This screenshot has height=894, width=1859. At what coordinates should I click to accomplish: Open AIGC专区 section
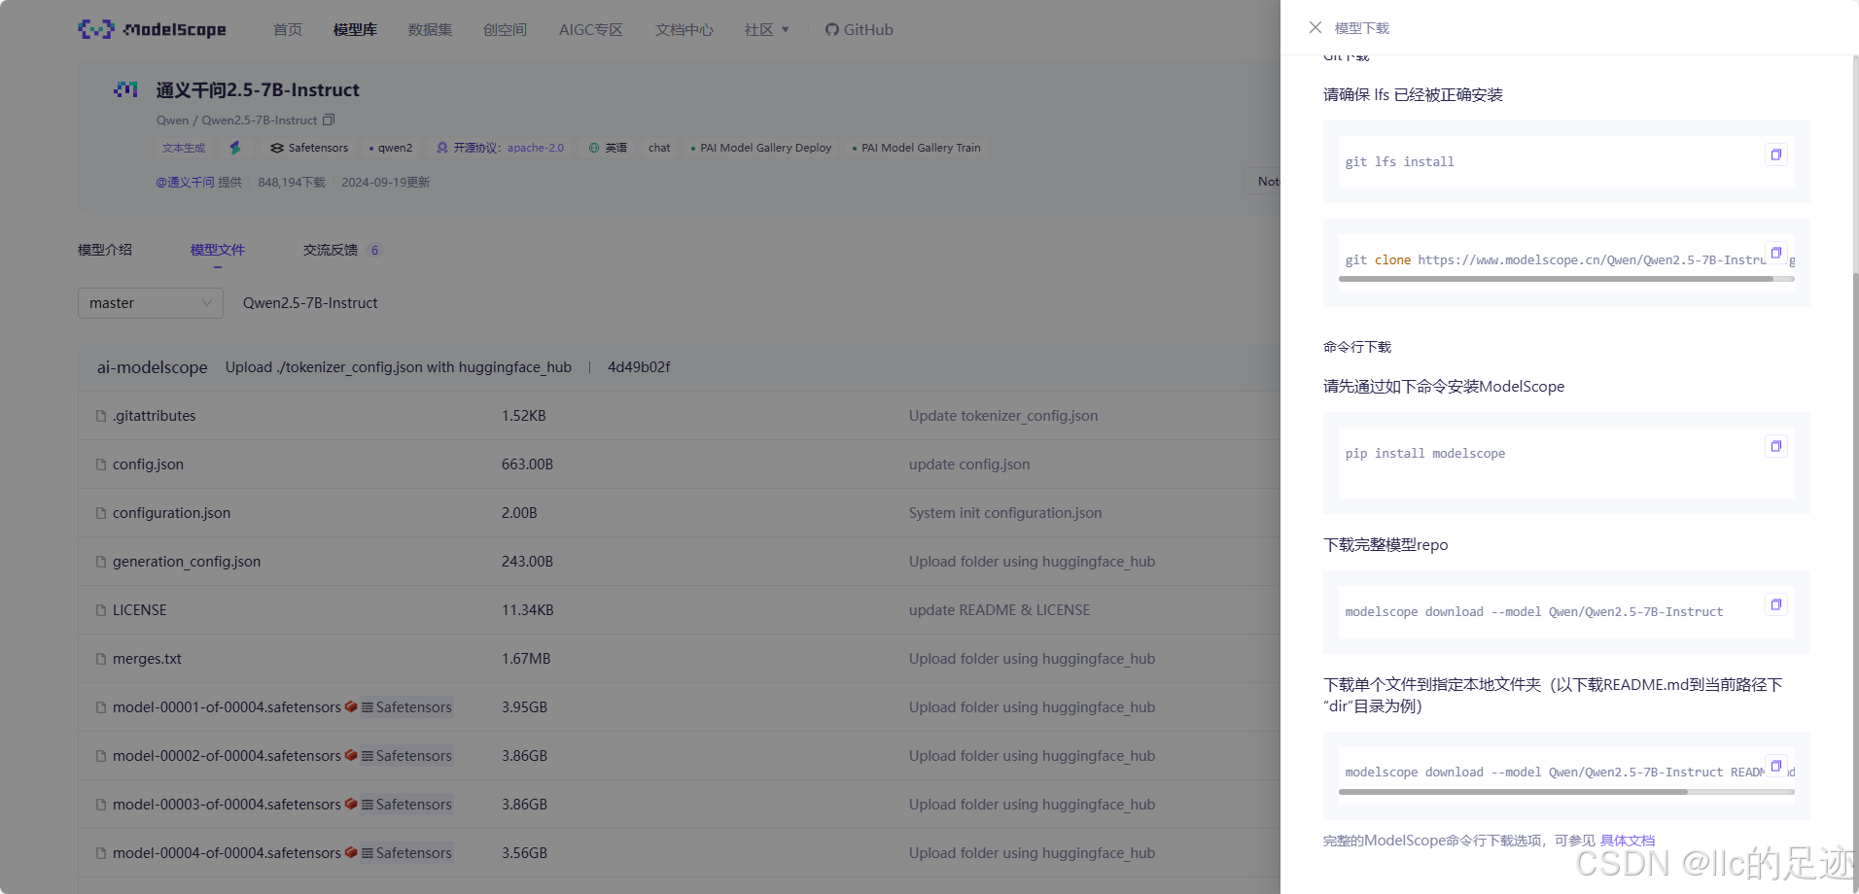[590, 29]
